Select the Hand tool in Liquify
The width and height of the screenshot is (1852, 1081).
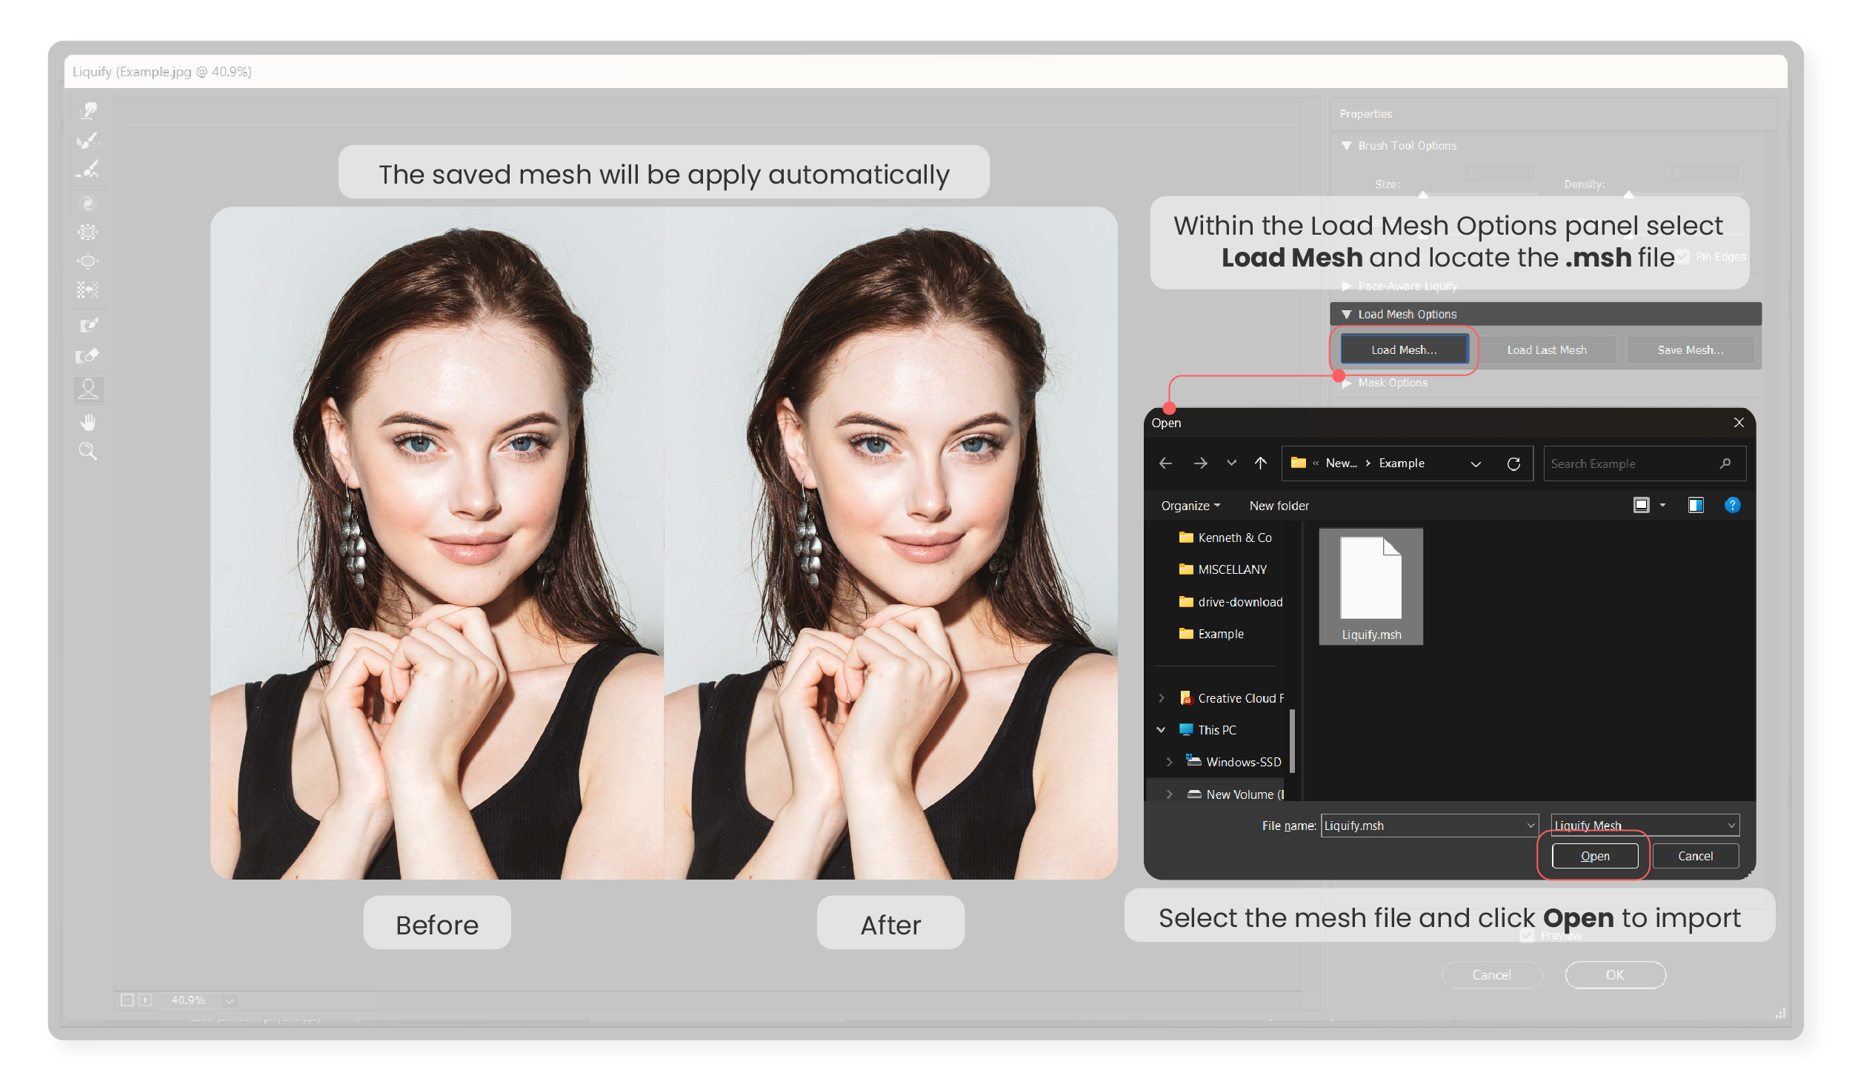[x=88, y=422]
